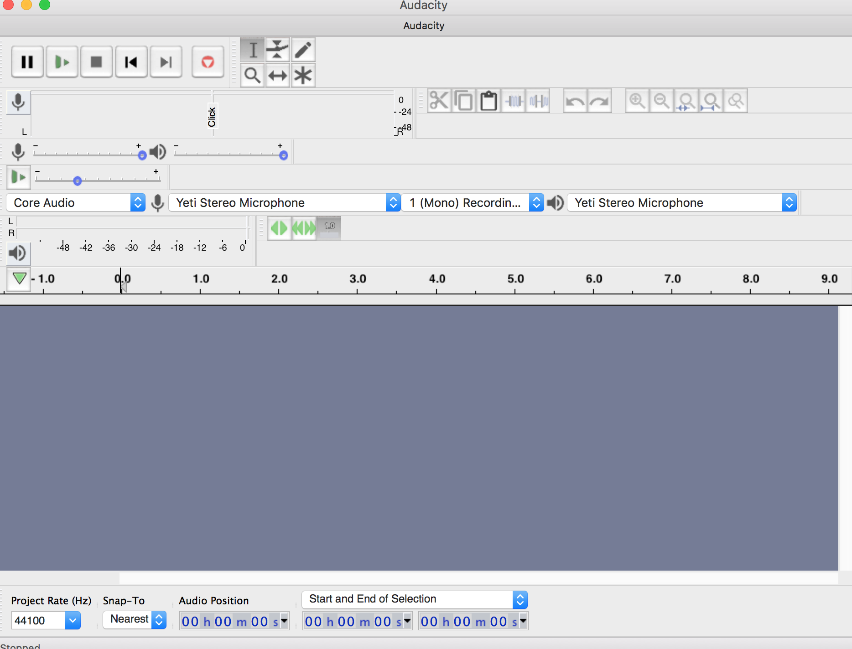Open selection start time format arrow
Screen dimensions: 852x649
407,620
